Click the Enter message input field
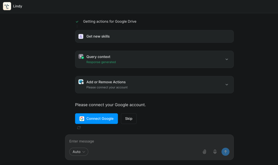 122,141
